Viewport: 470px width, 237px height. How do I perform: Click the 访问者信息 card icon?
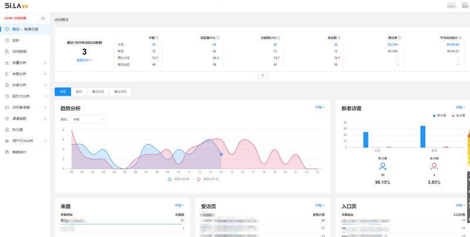pyautogui.click(x=7, y=107)
